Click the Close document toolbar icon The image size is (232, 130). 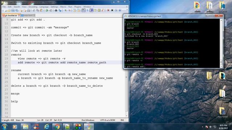click(21, 10)
